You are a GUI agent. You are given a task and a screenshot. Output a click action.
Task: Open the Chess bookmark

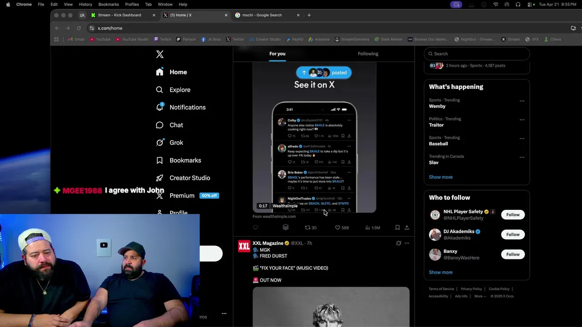(x=552, y=40)
